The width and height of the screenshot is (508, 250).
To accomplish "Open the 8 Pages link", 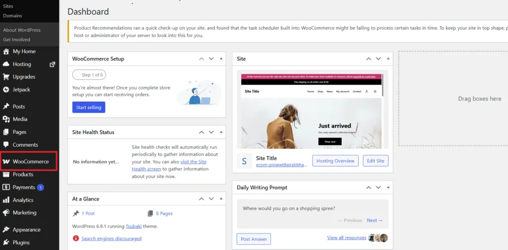I will pos(164,213).
